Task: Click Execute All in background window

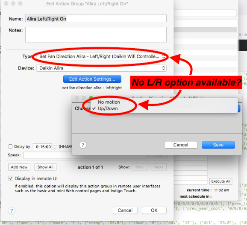Action: 221,181
